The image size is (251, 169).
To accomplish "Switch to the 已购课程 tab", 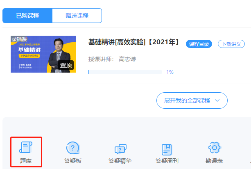I will pyautogui.click(x=27, y=16).
